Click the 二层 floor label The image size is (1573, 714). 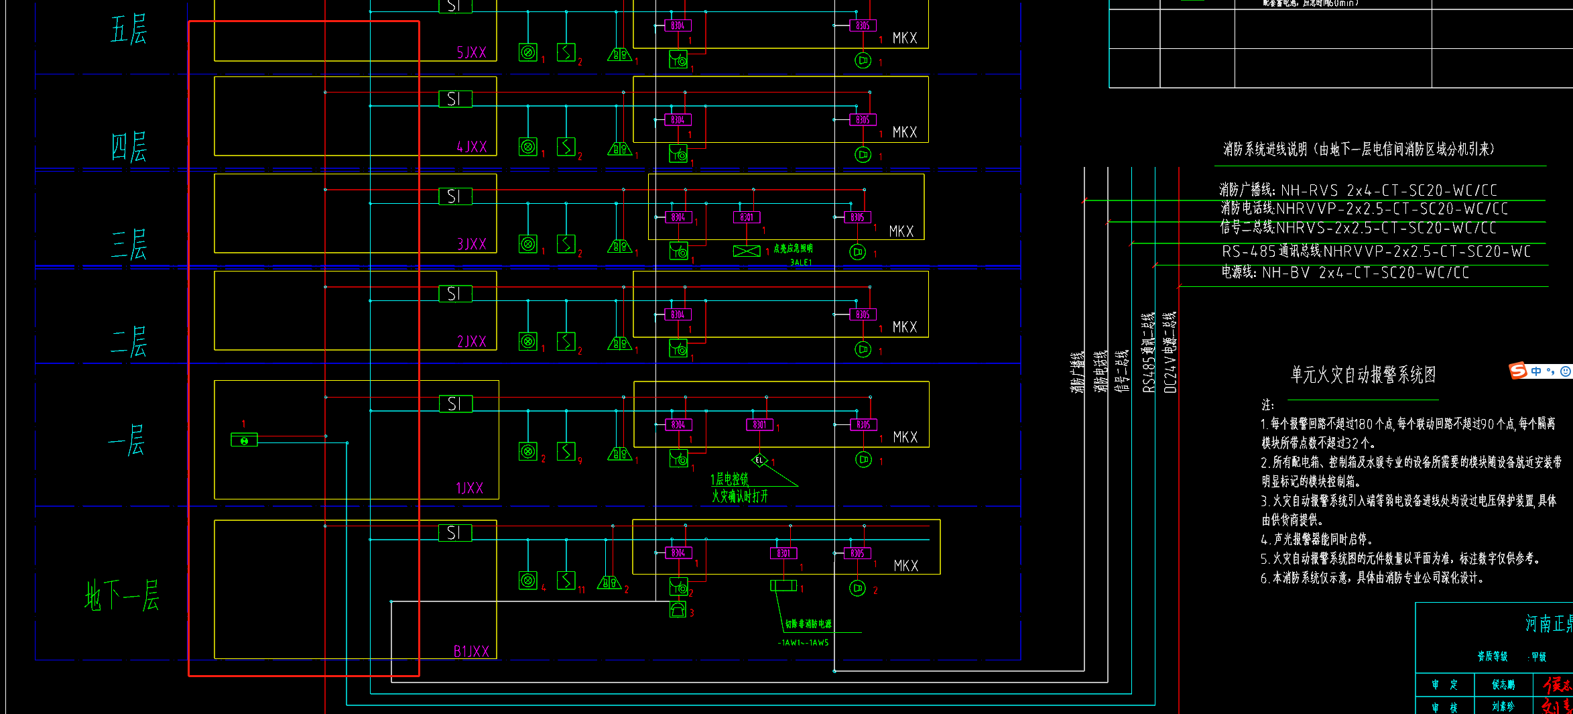click(x=129, y=341)
